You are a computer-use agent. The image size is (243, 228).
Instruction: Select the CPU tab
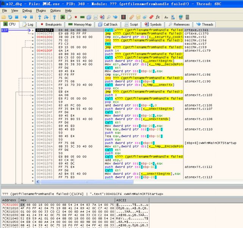(x=9, y=24)
